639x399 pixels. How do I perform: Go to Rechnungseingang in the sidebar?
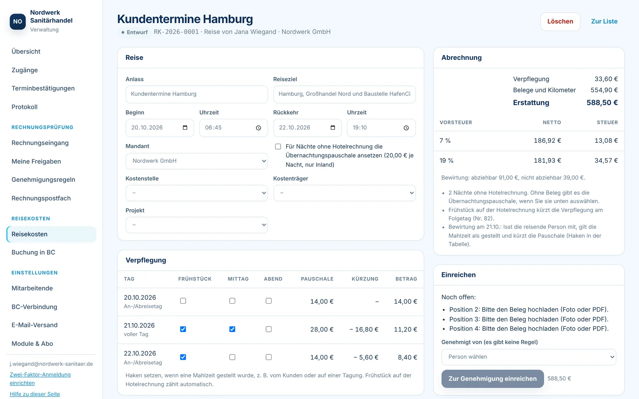(x=40, y=143)
